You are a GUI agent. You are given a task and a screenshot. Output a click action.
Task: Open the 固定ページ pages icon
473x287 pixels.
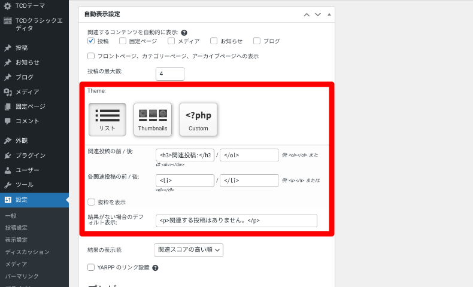8,106
